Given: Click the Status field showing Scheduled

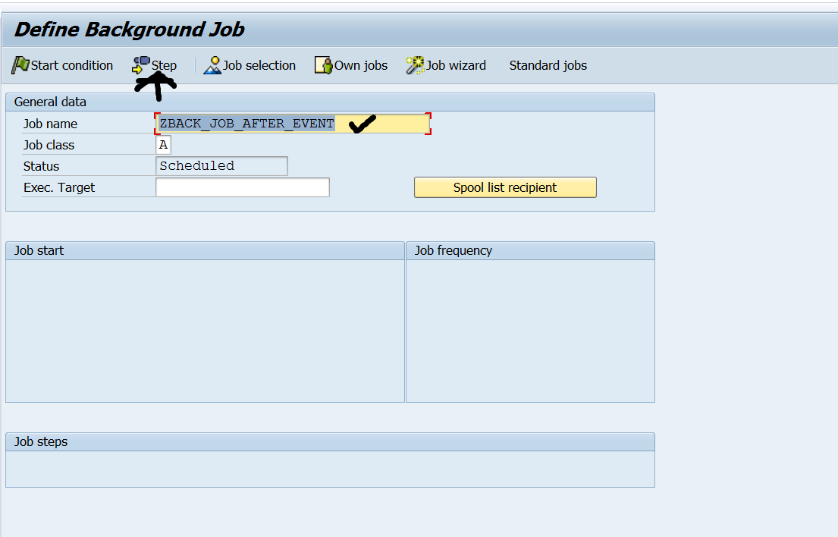Looking at the screenshot, I should 221,166.
